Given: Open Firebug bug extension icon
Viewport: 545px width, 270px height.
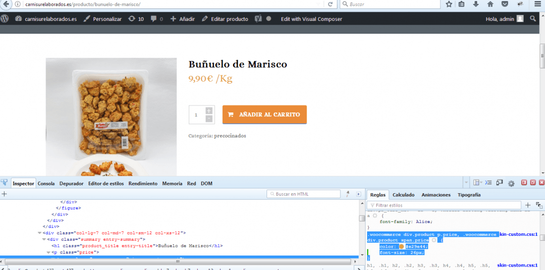Looking at the screenshot, I should 520,4.
